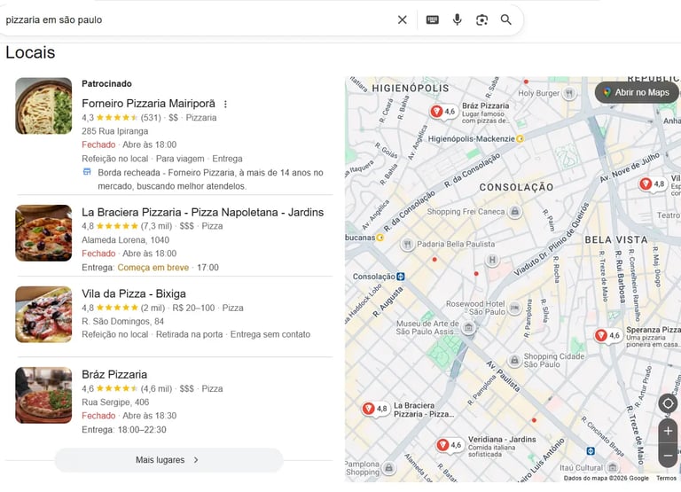Click La Braciera pizza thumbnail photo

point(43,233)
